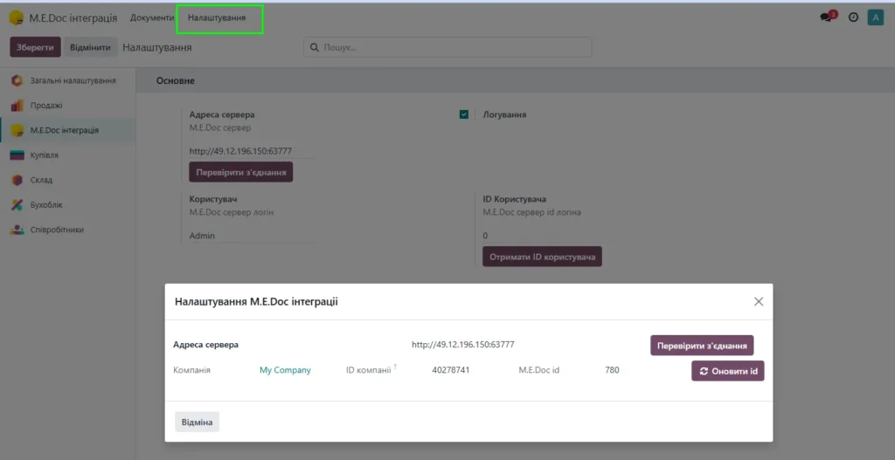The height and width of the screenshot is (460, 895).
Task: Click Перевірити з'єднання on the settings page
Action: coord(241,172)
